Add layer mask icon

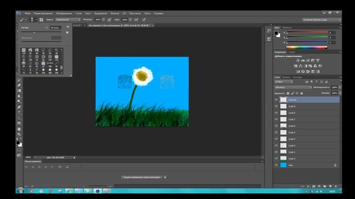pos(314,186)
